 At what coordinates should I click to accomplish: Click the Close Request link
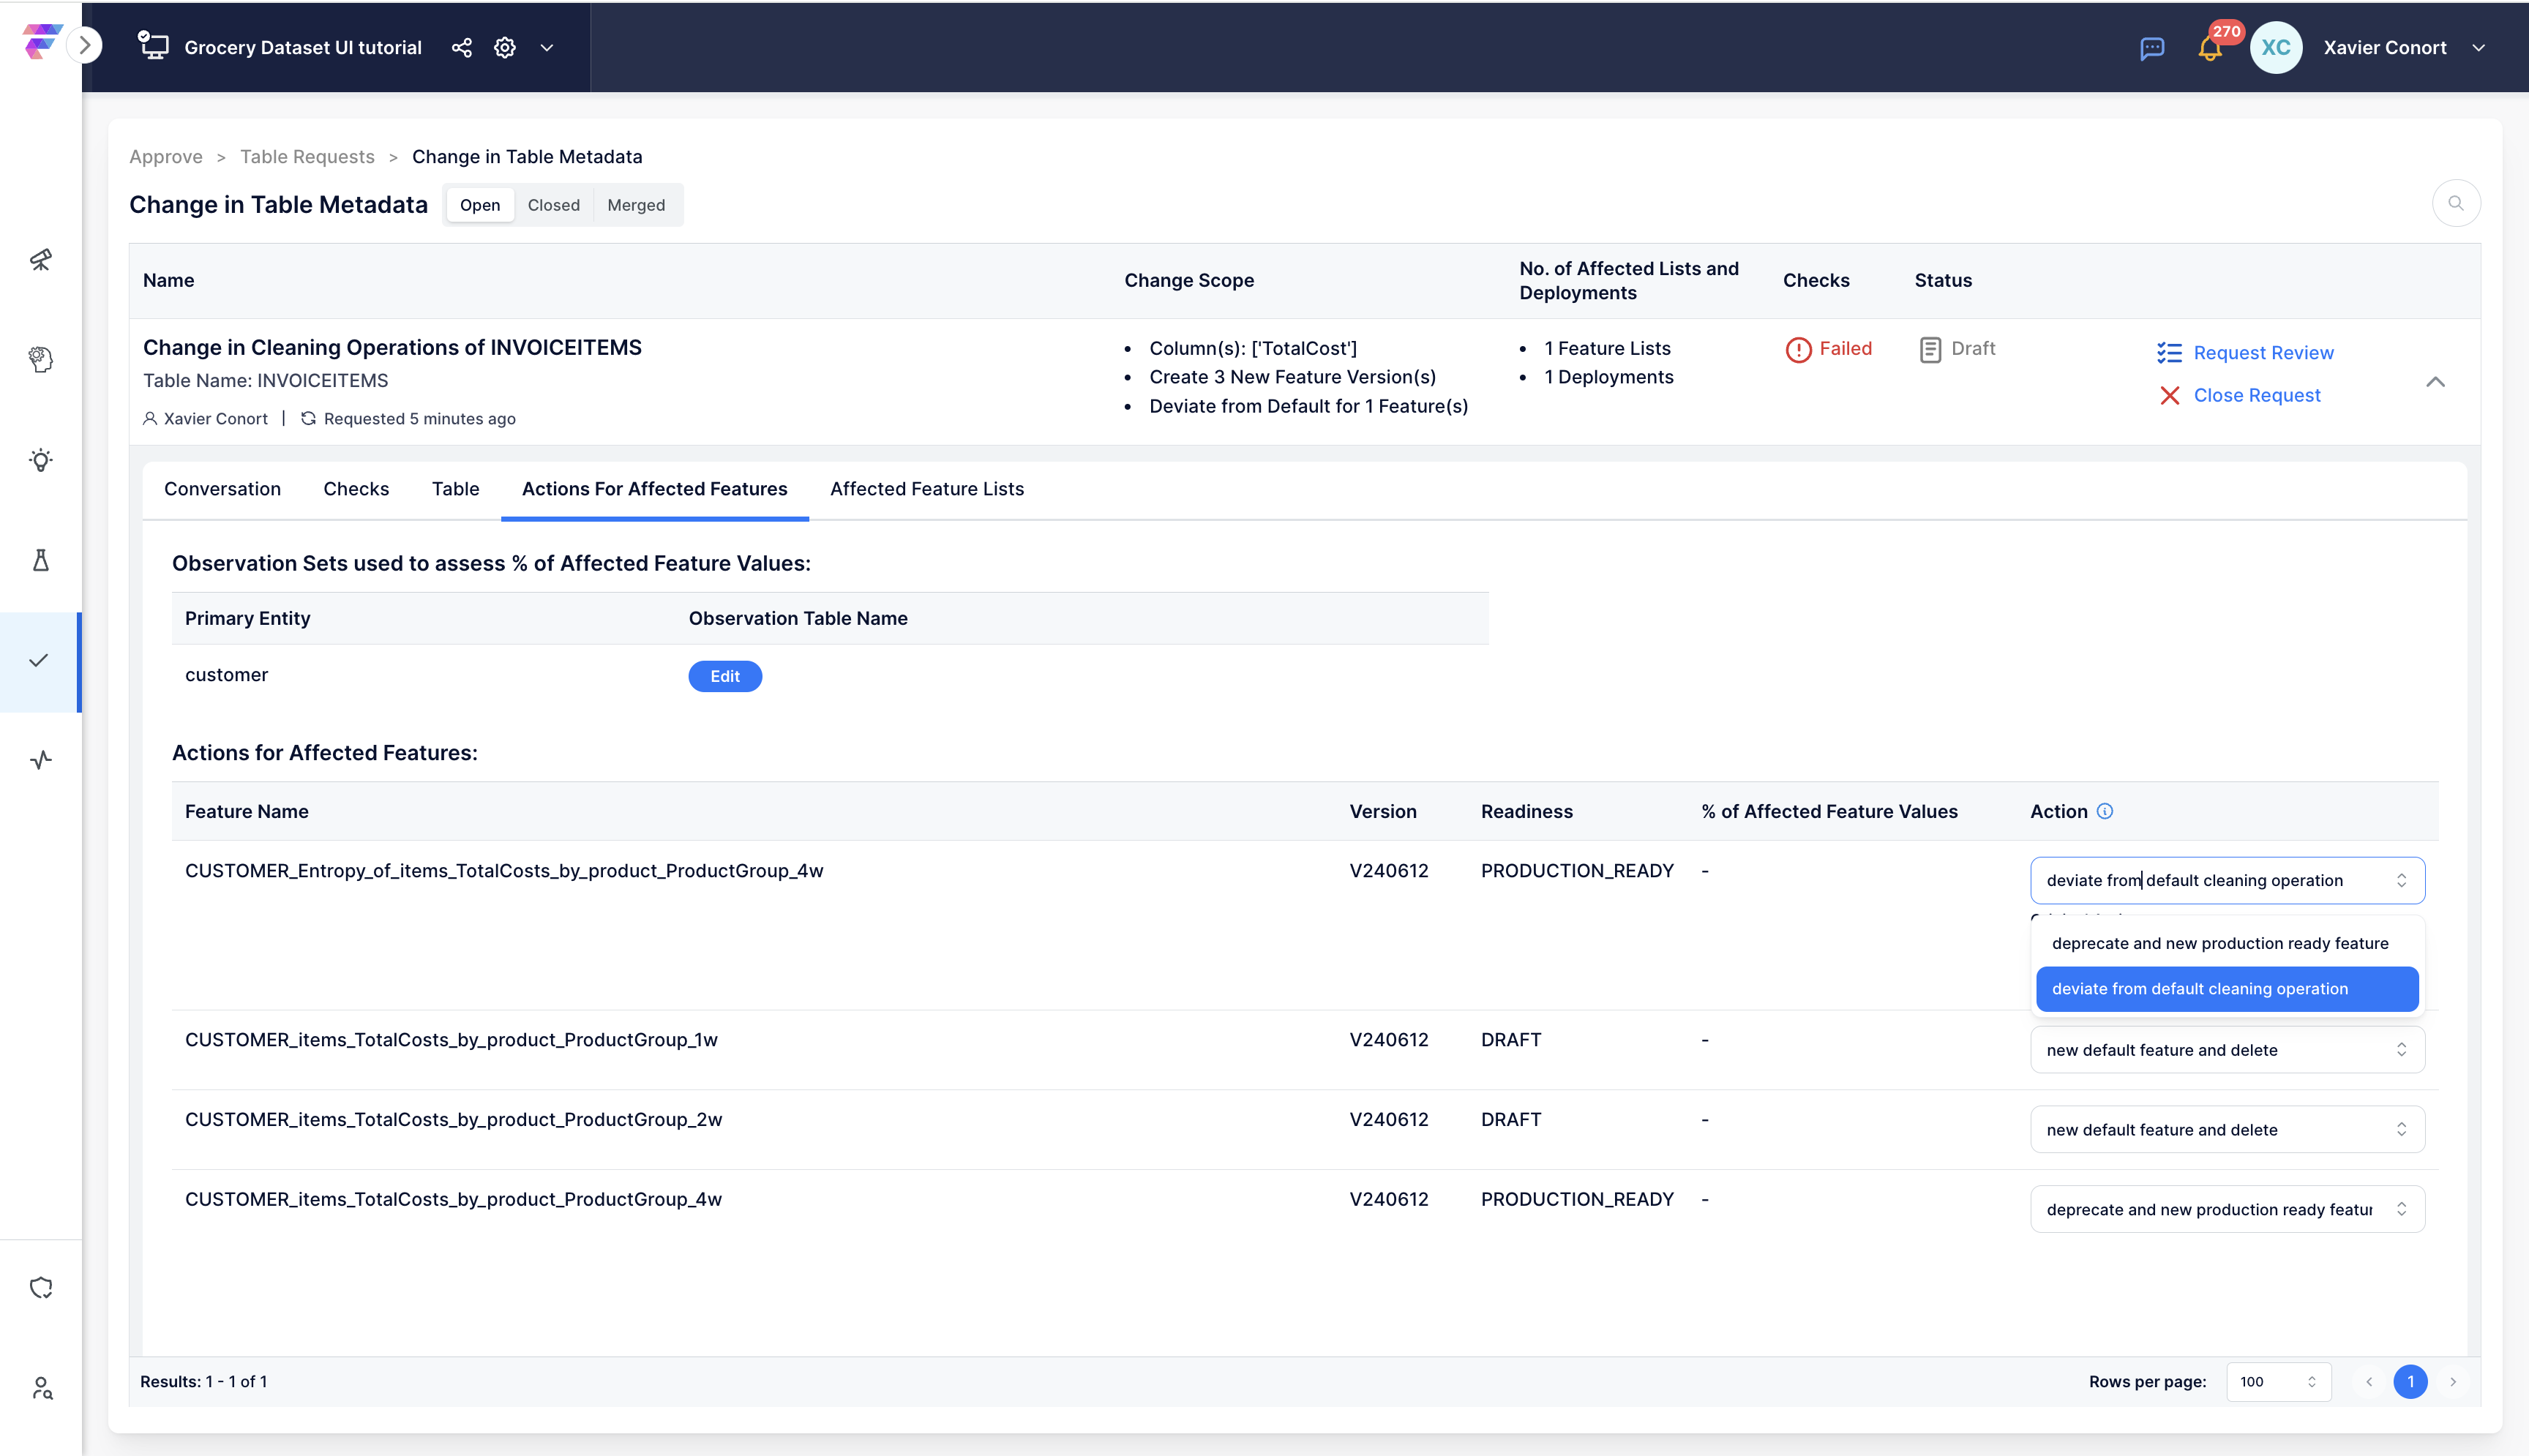click(x=2257, y=396)
